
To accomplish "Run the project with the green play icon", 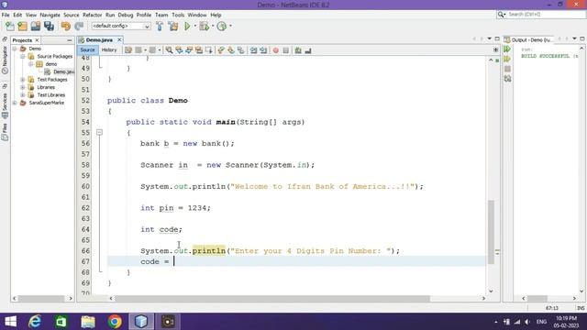I will click(187, 26).
